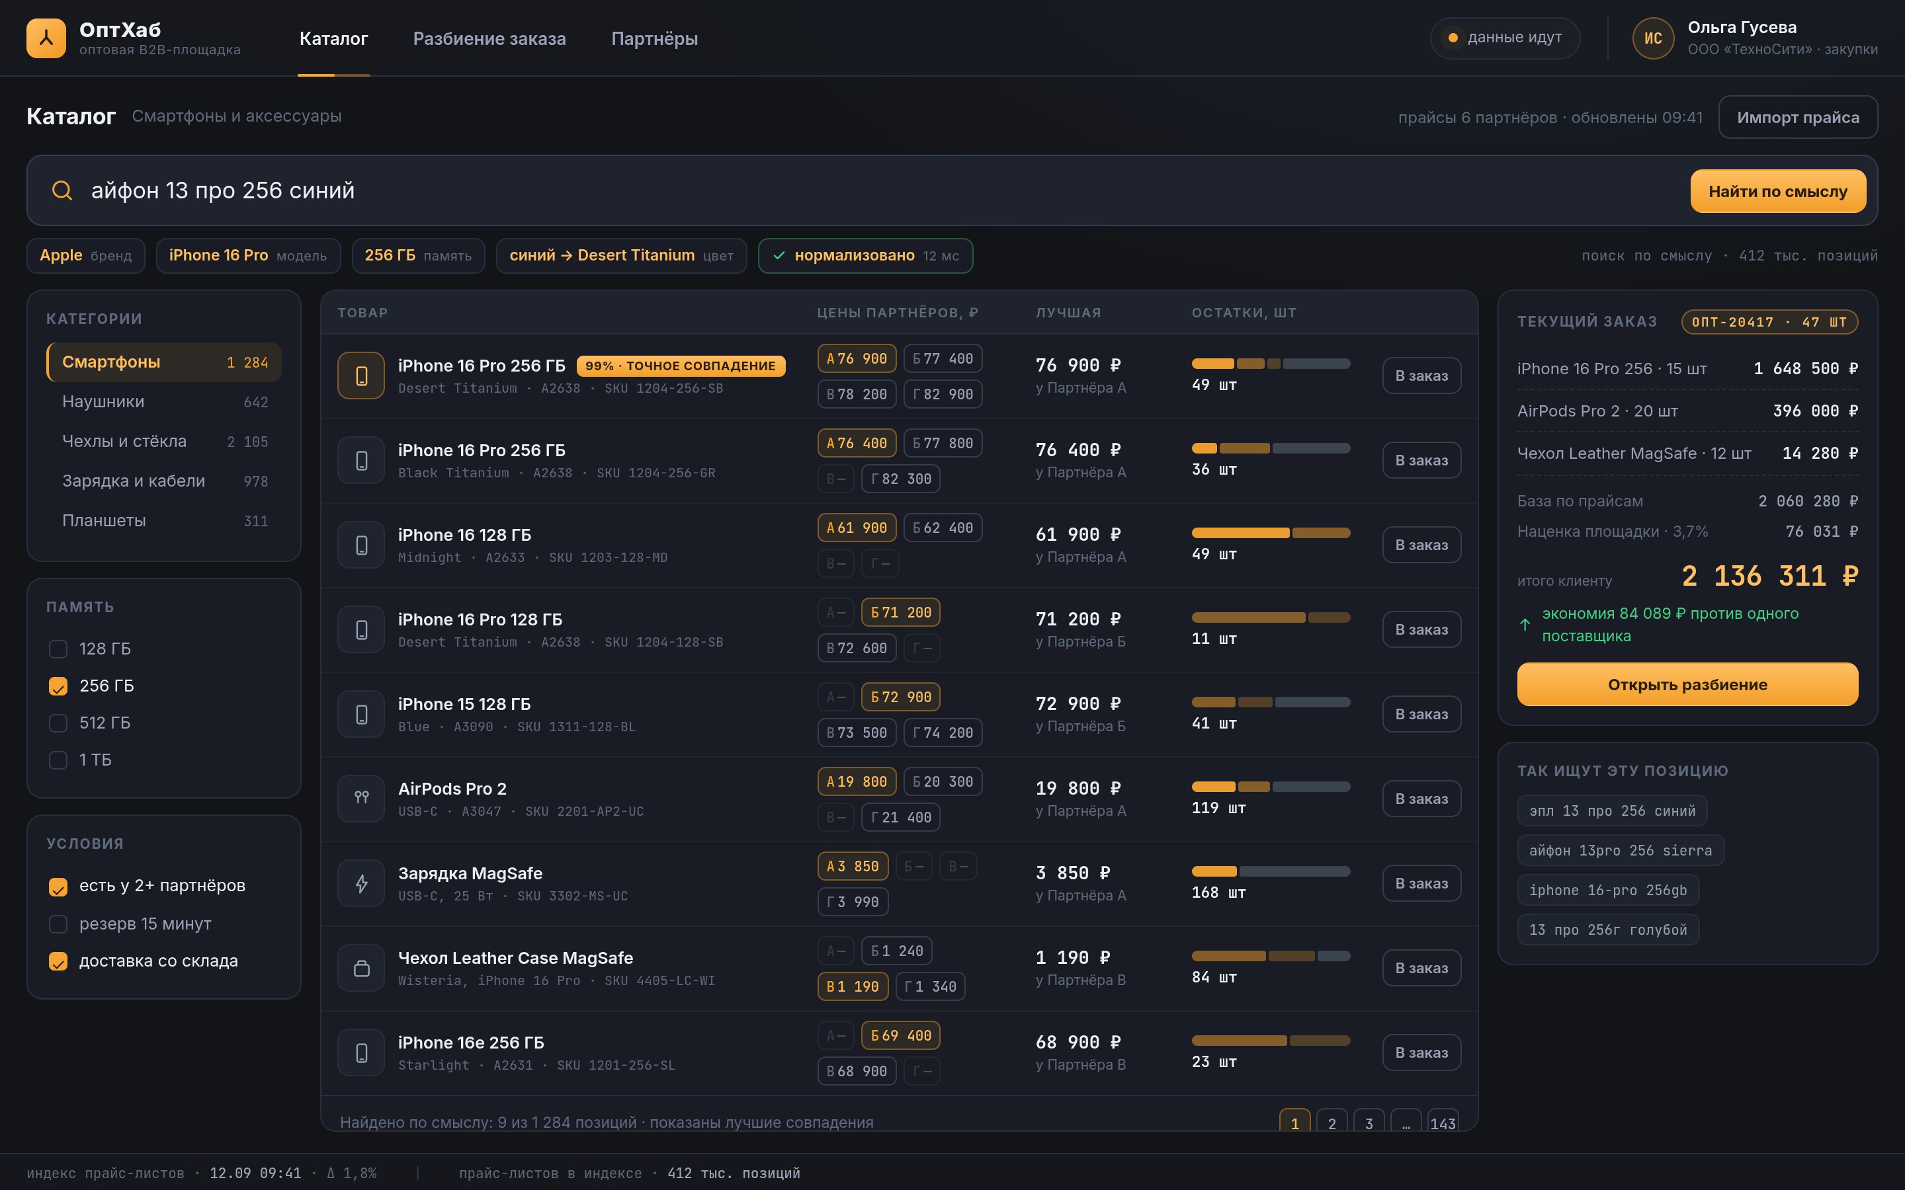Click suggestion iphone 16-pro 256gb
Image resolution: width=1905 pixels, height=1190 pixels.
pyautogui.click(x=1607, y=890)
